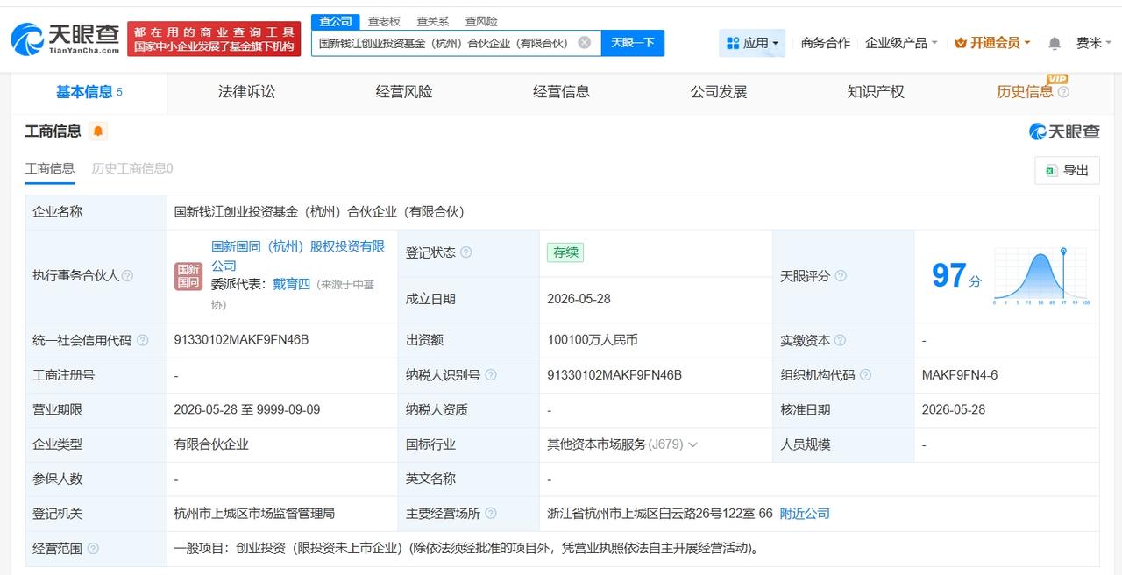Click the help icon next to 实缴资本

click(839, 340)
